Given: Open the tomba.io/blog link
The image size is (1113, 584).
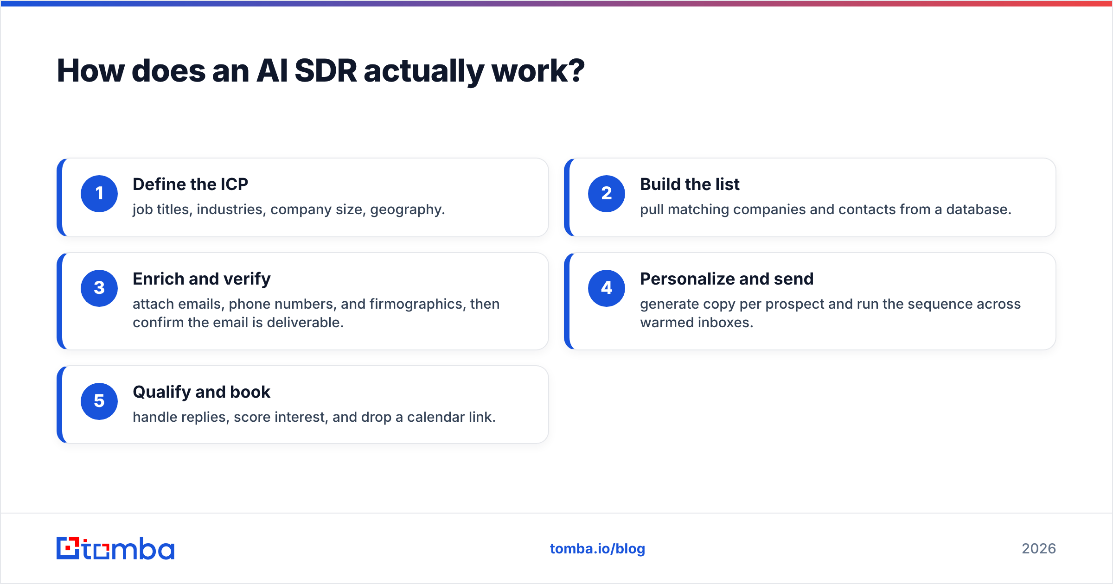Looking at the screenshot, I should click(597, 549).
